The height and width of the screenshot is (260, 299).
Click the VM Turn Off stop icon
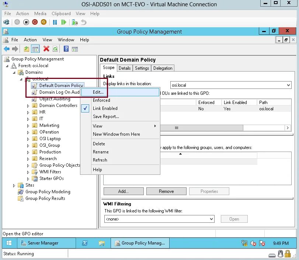click(x=26, y=22)
